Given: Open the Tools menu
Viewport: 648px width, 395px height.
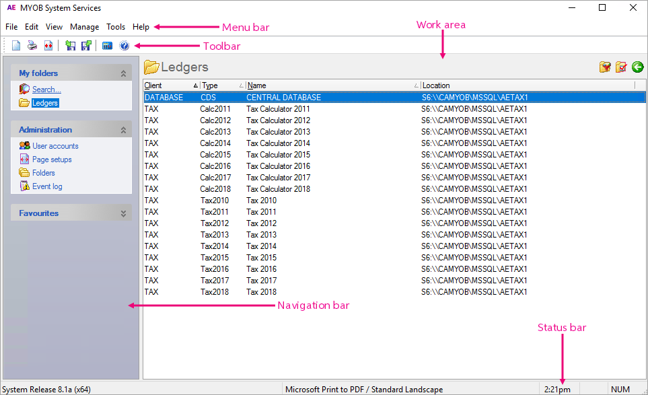Looking at the screenshot, I should [116, 27].
